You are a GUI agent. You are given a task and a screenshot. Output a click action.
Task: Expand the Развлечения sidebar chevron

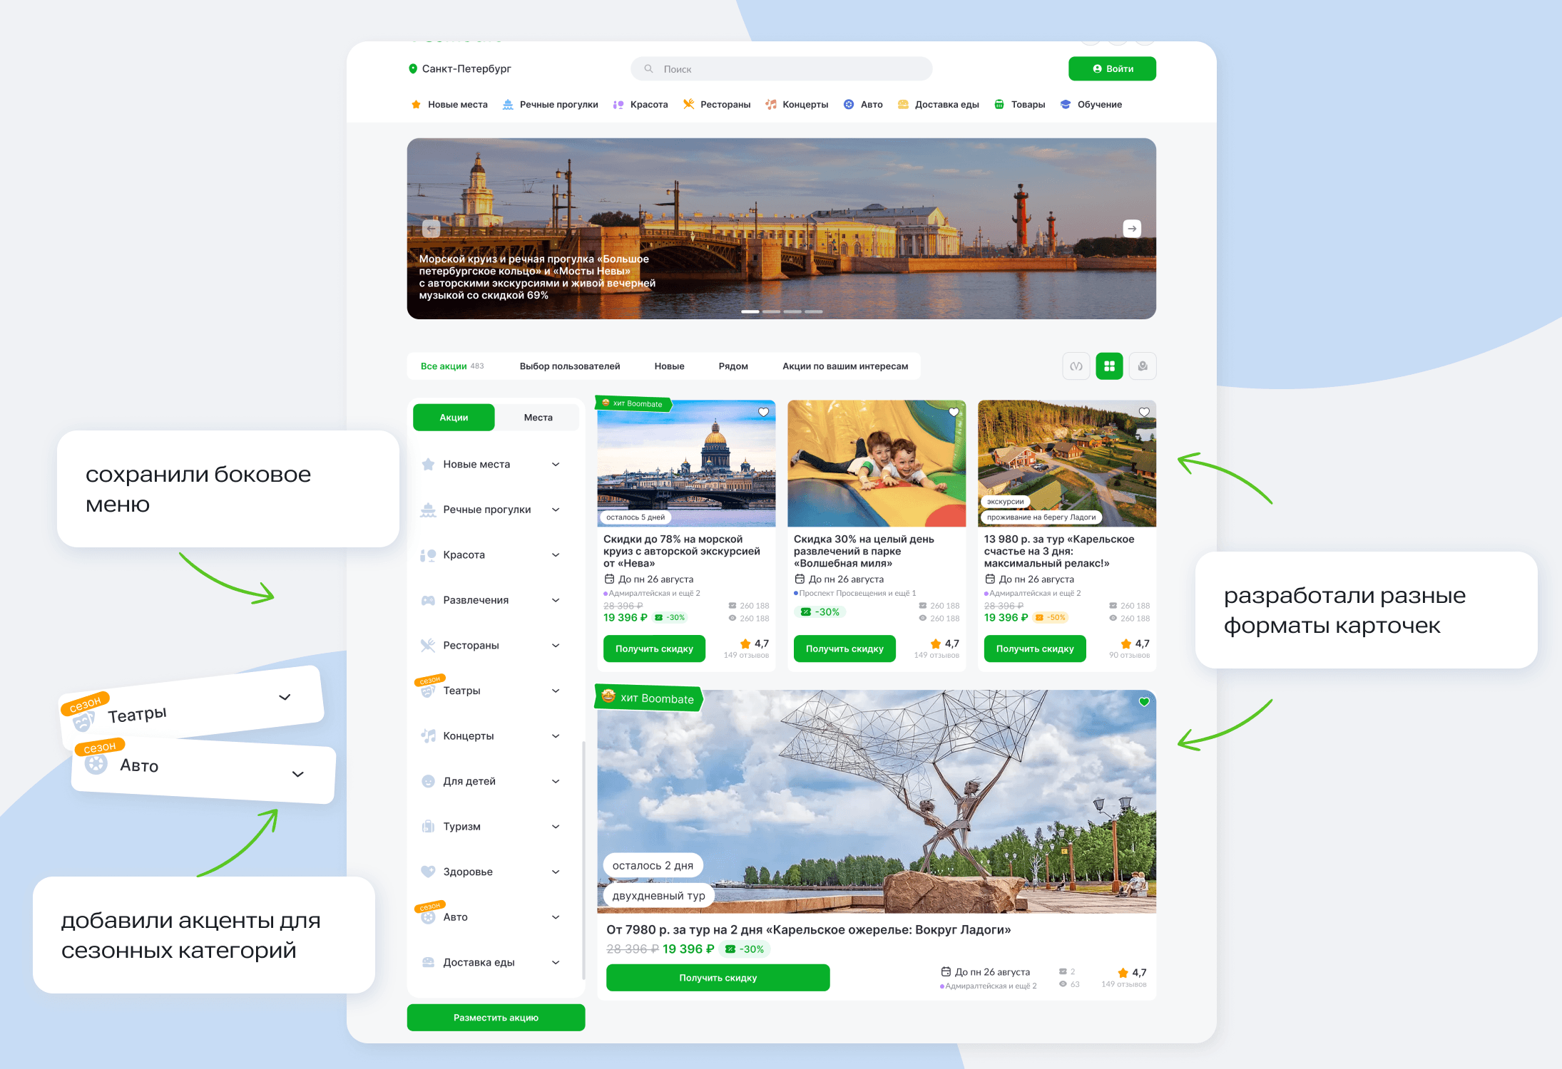point(556,600)
